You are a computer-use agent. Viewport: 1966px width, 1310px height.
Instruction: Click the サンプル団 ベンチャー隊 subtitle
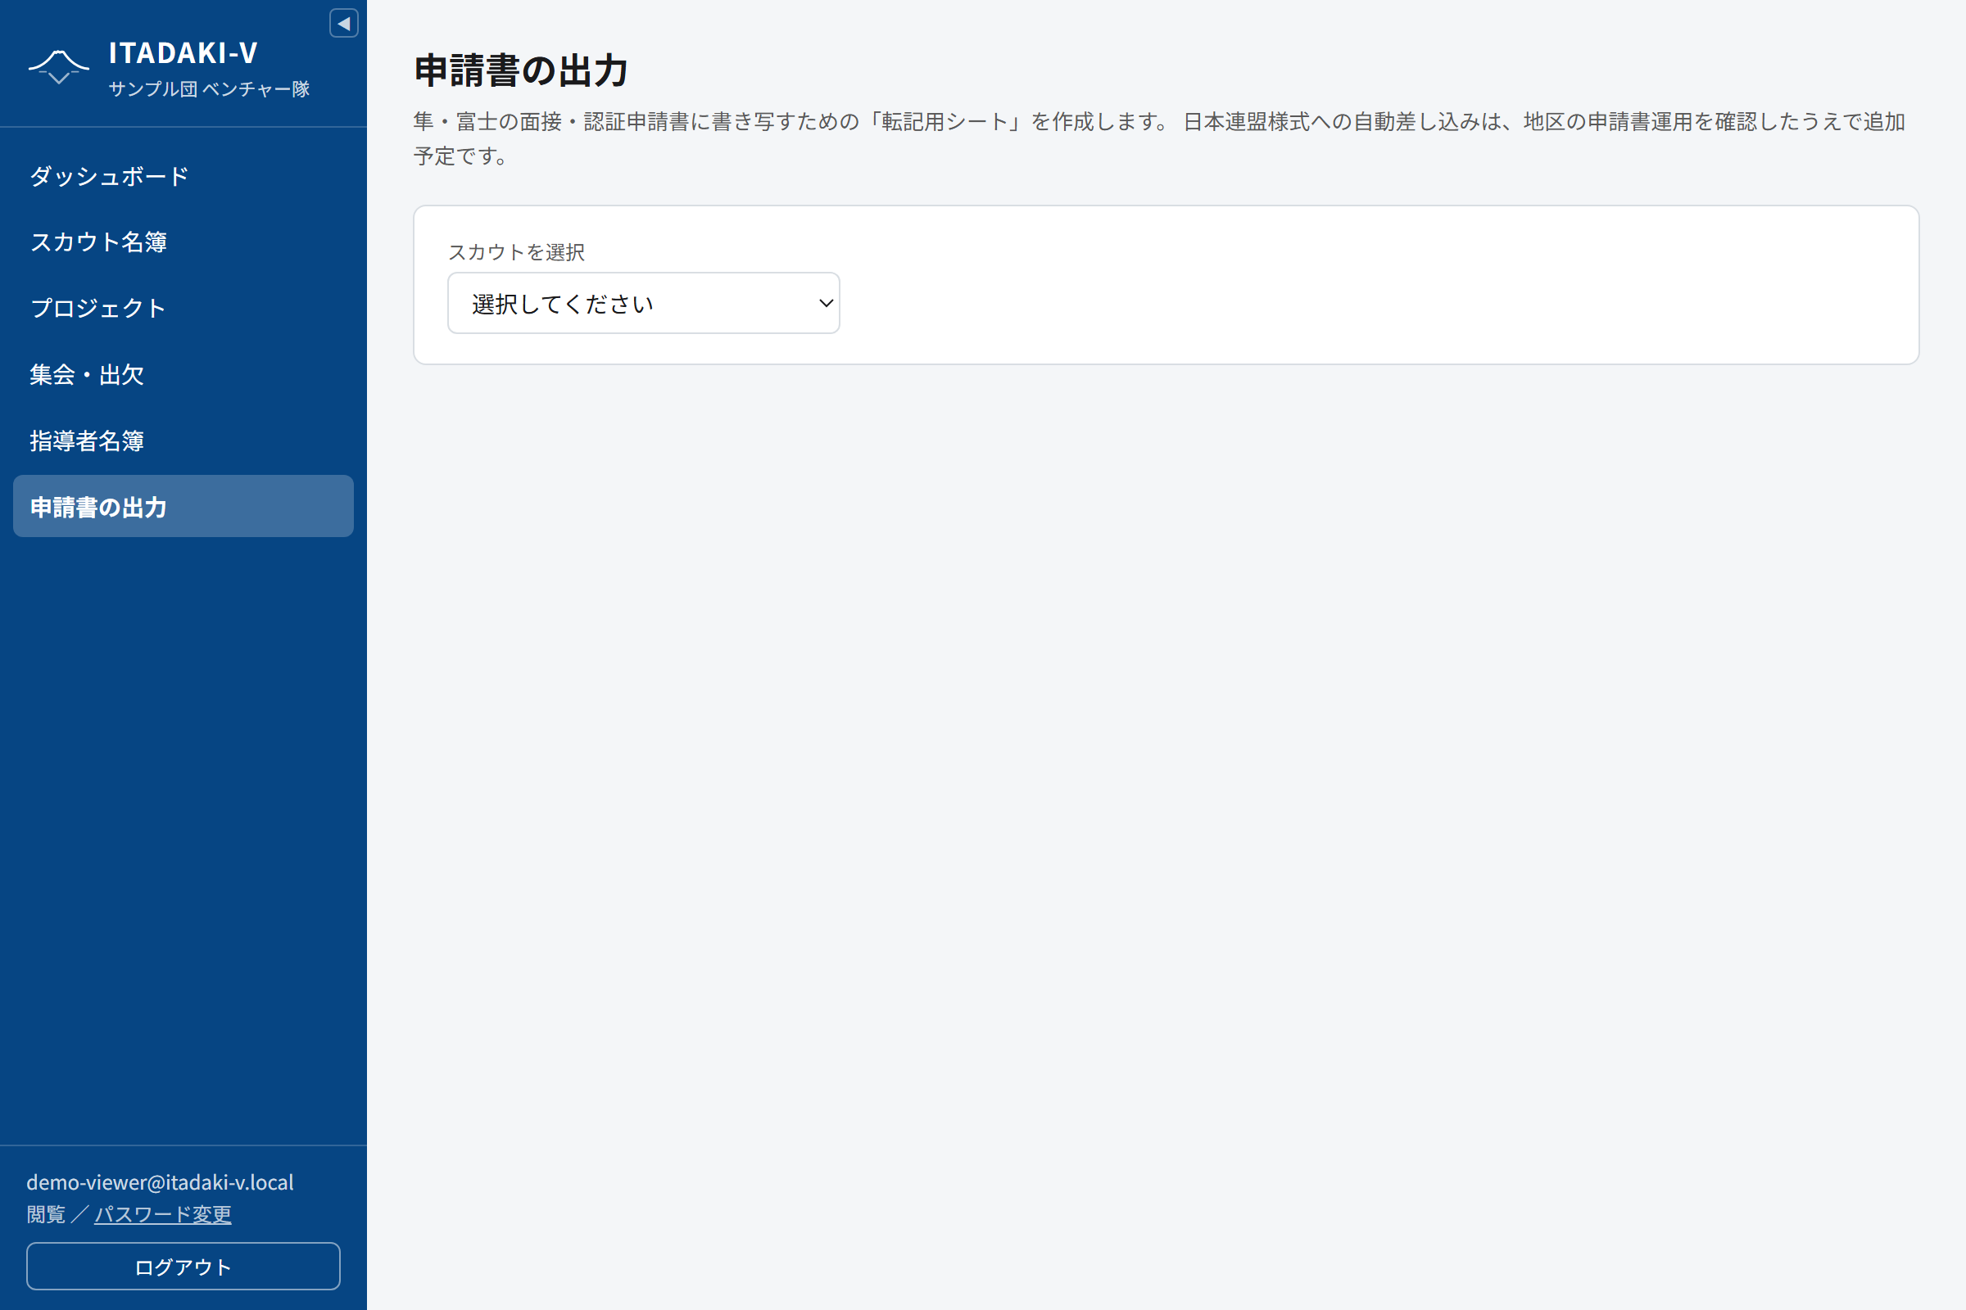pyautogui.click(x=209, y=88)
